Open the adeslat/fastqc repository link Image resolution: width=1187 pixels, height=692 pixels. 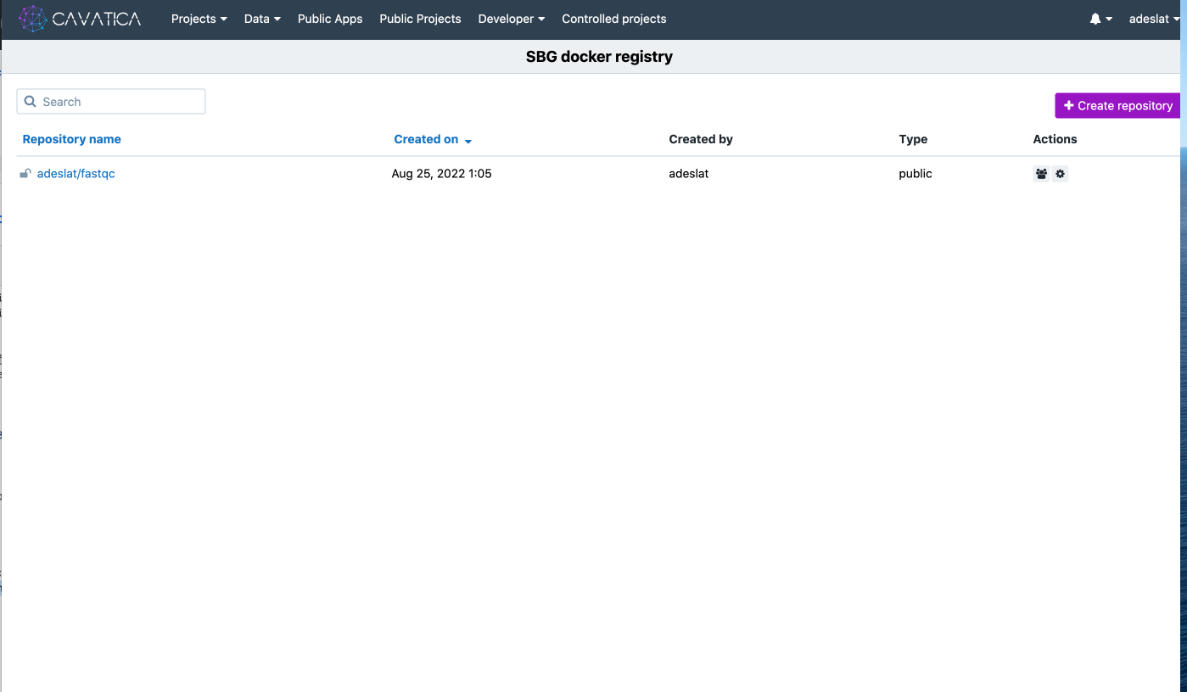tap(76, 173)
